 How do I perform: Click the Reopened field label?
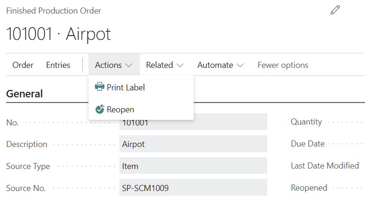(309, 188)
